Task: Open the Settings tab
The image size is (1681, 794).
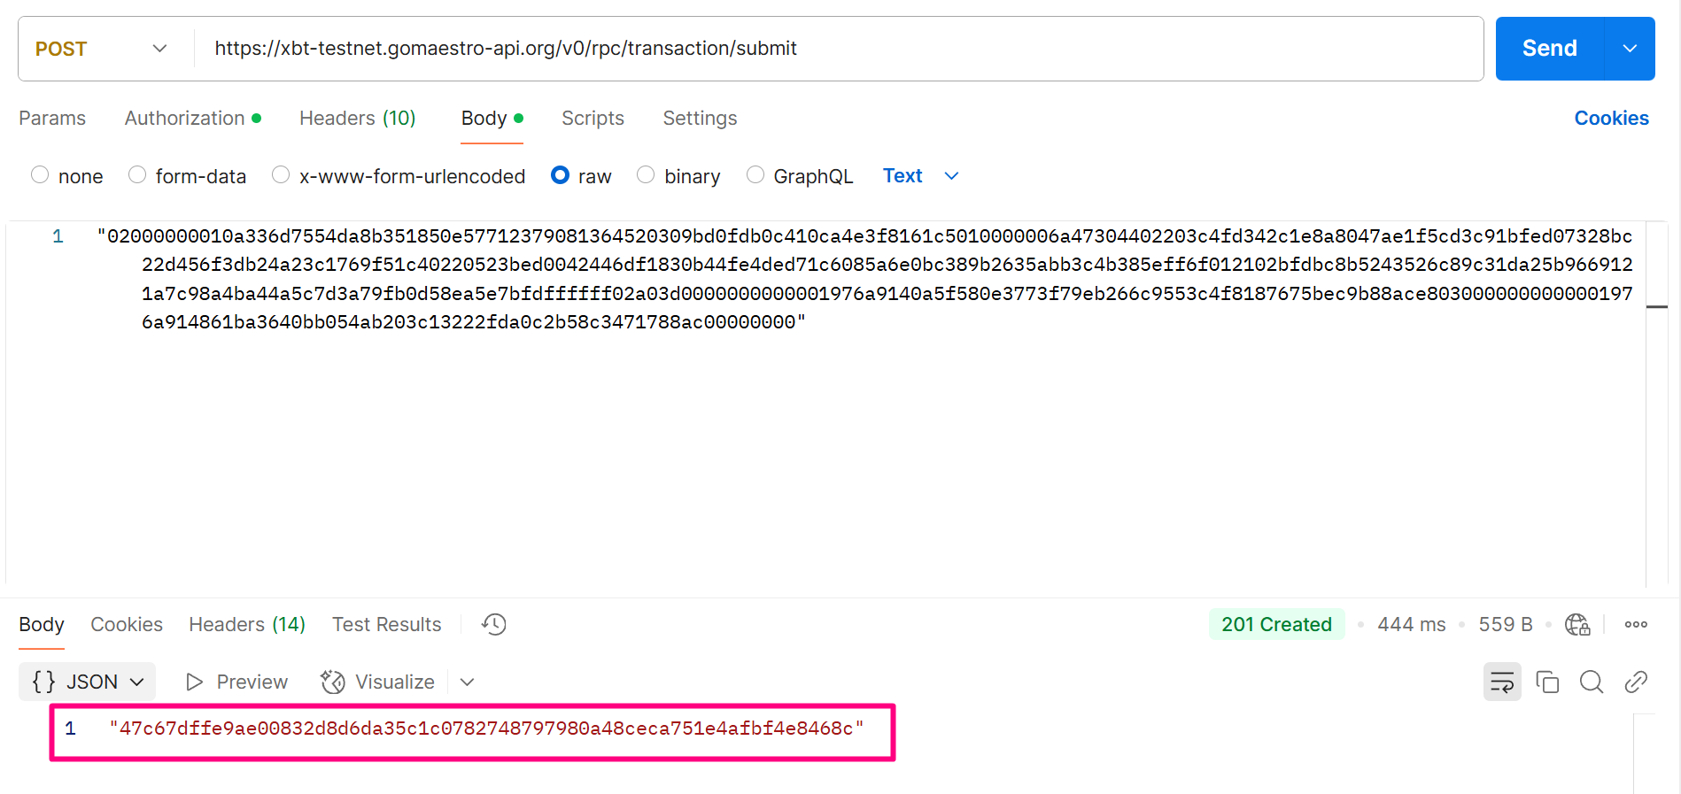Action: coord(700,118)
